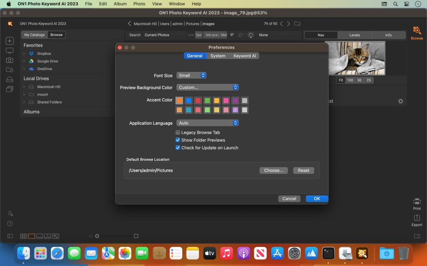
Task: Enable Legacy Browse Tab checkbox
Action: tap(178, 133)
